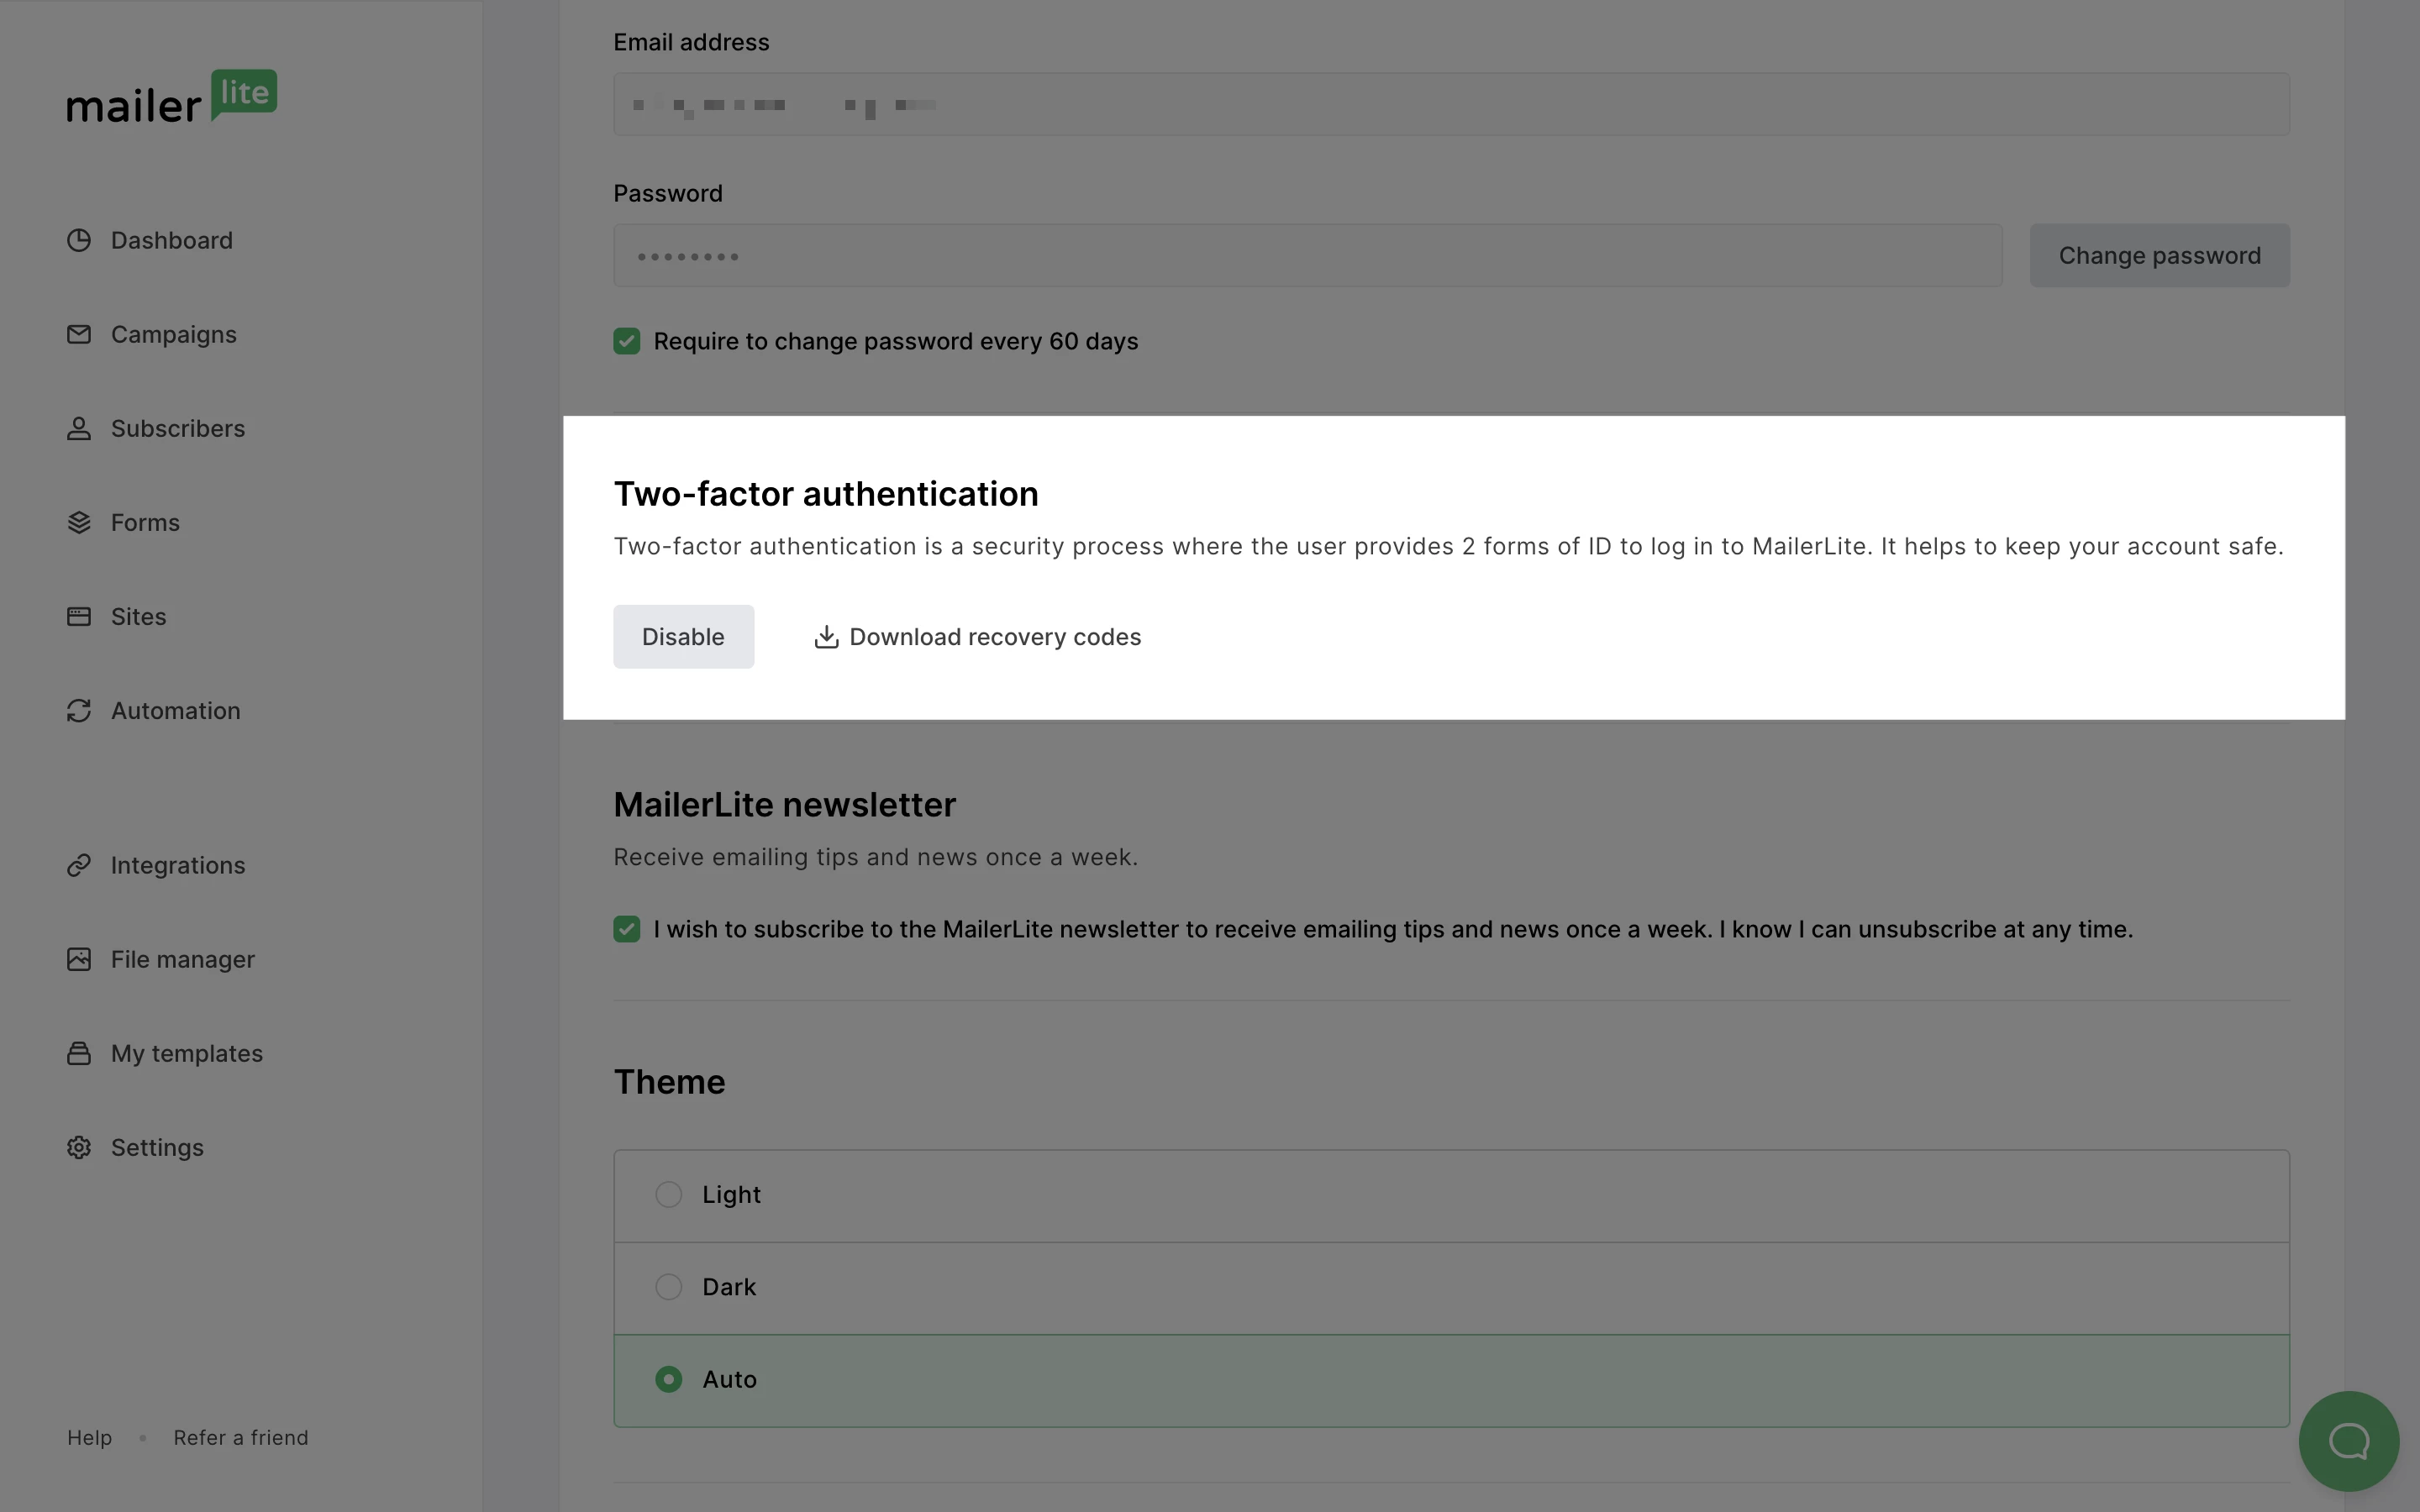Select the Dark theme radio button
Screen dimensions: 2420x1512
[669, 1287]
